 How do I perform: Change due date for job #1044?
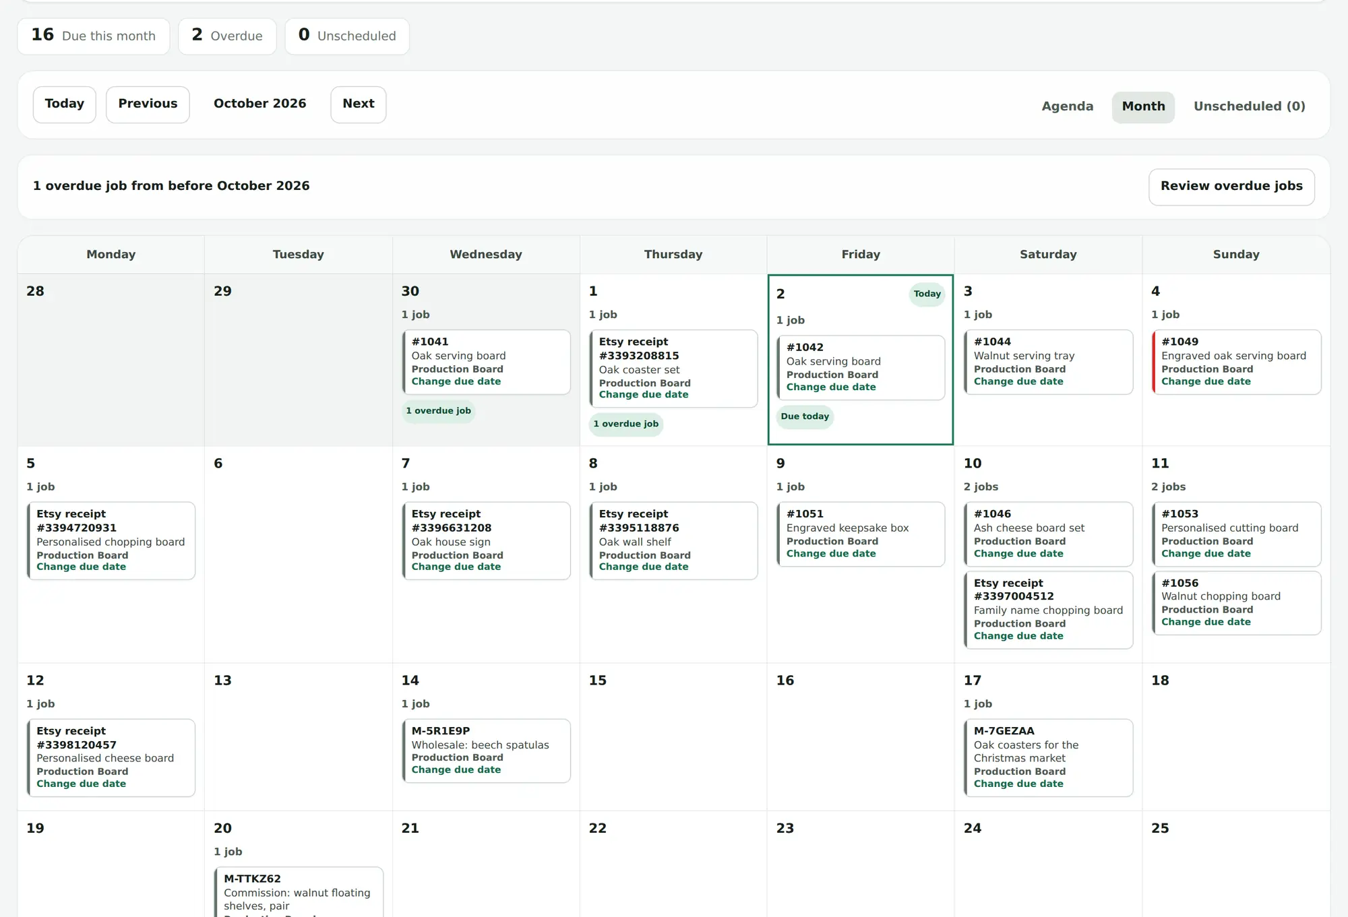click(x=1018, y=381)
